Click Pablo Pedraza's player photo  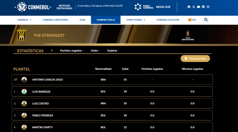(x=24, y=115)
